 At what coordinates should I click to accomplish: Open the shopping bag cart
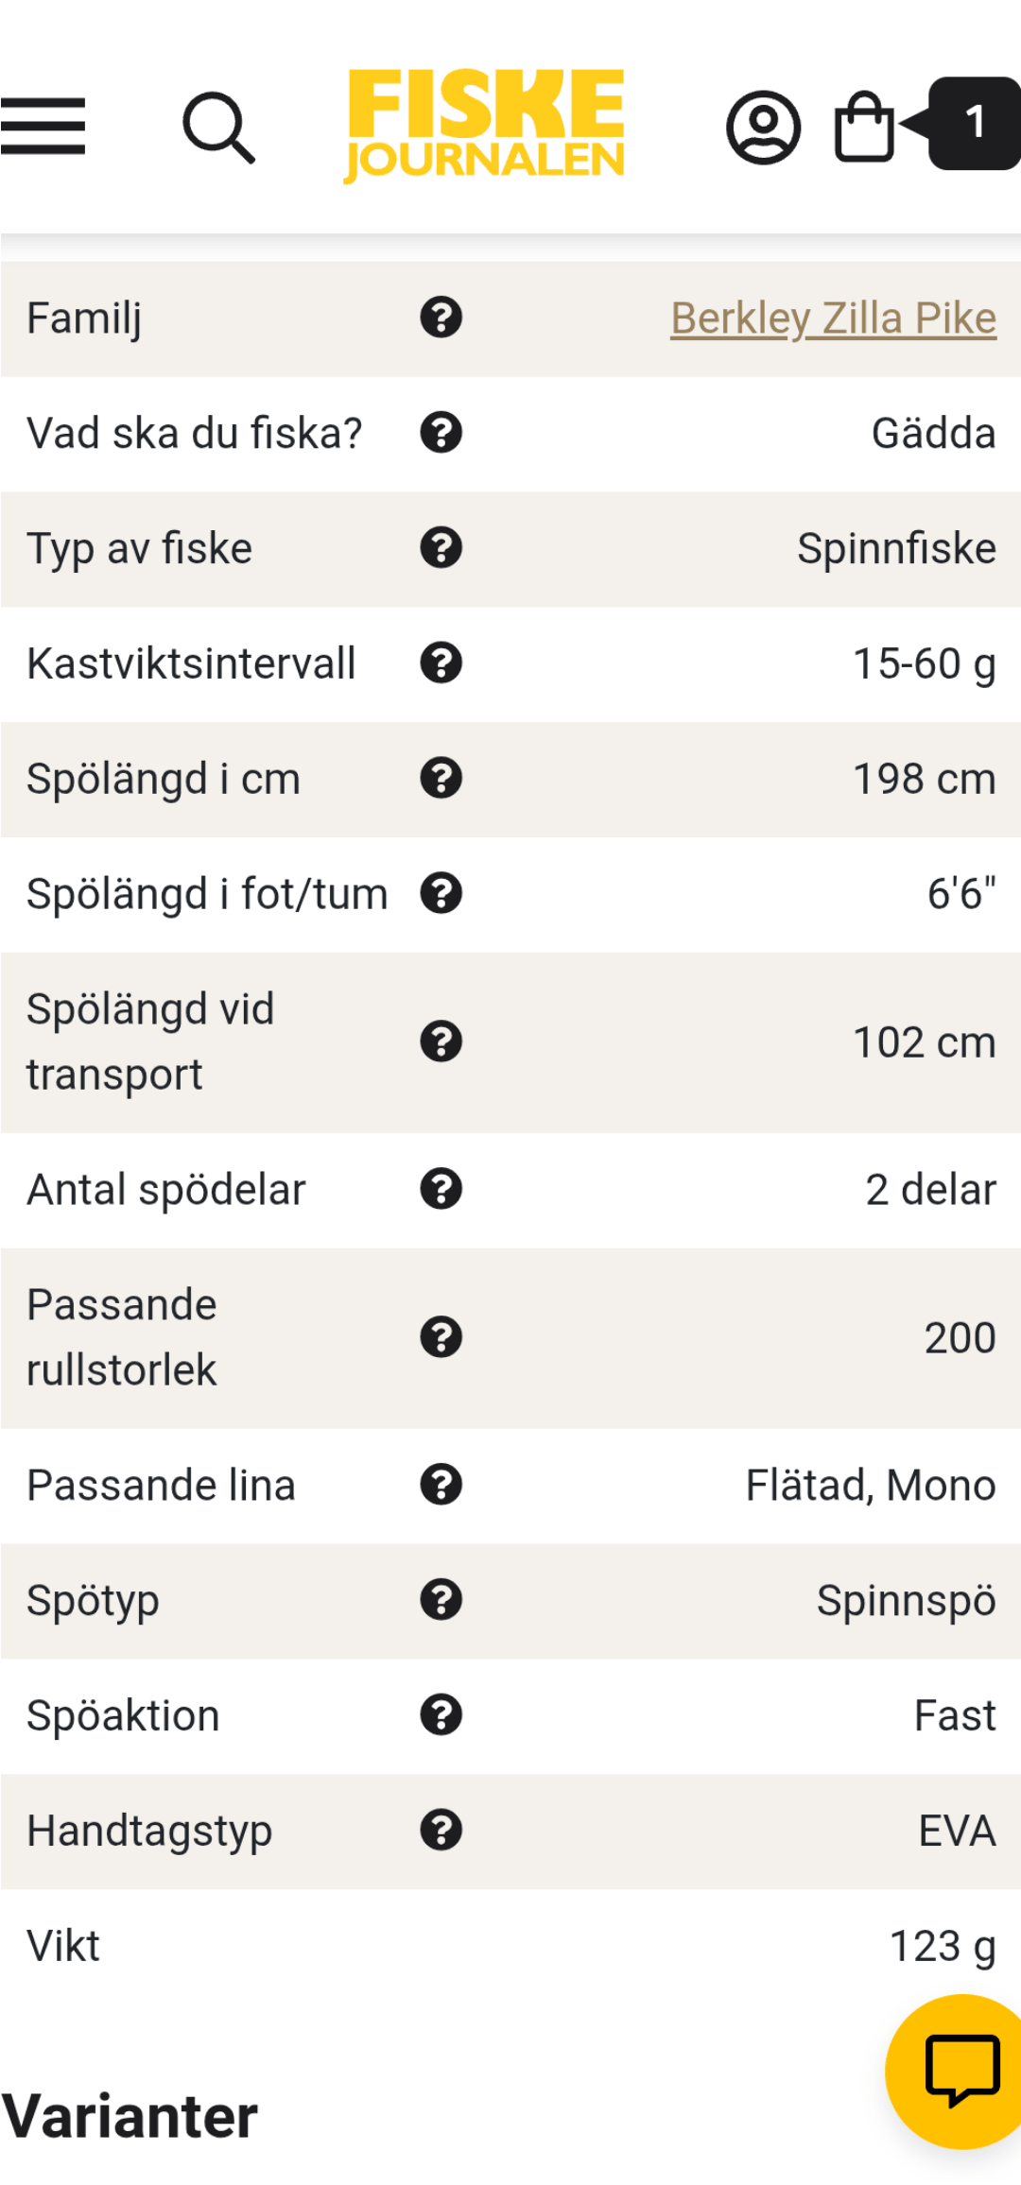[864, 127]
